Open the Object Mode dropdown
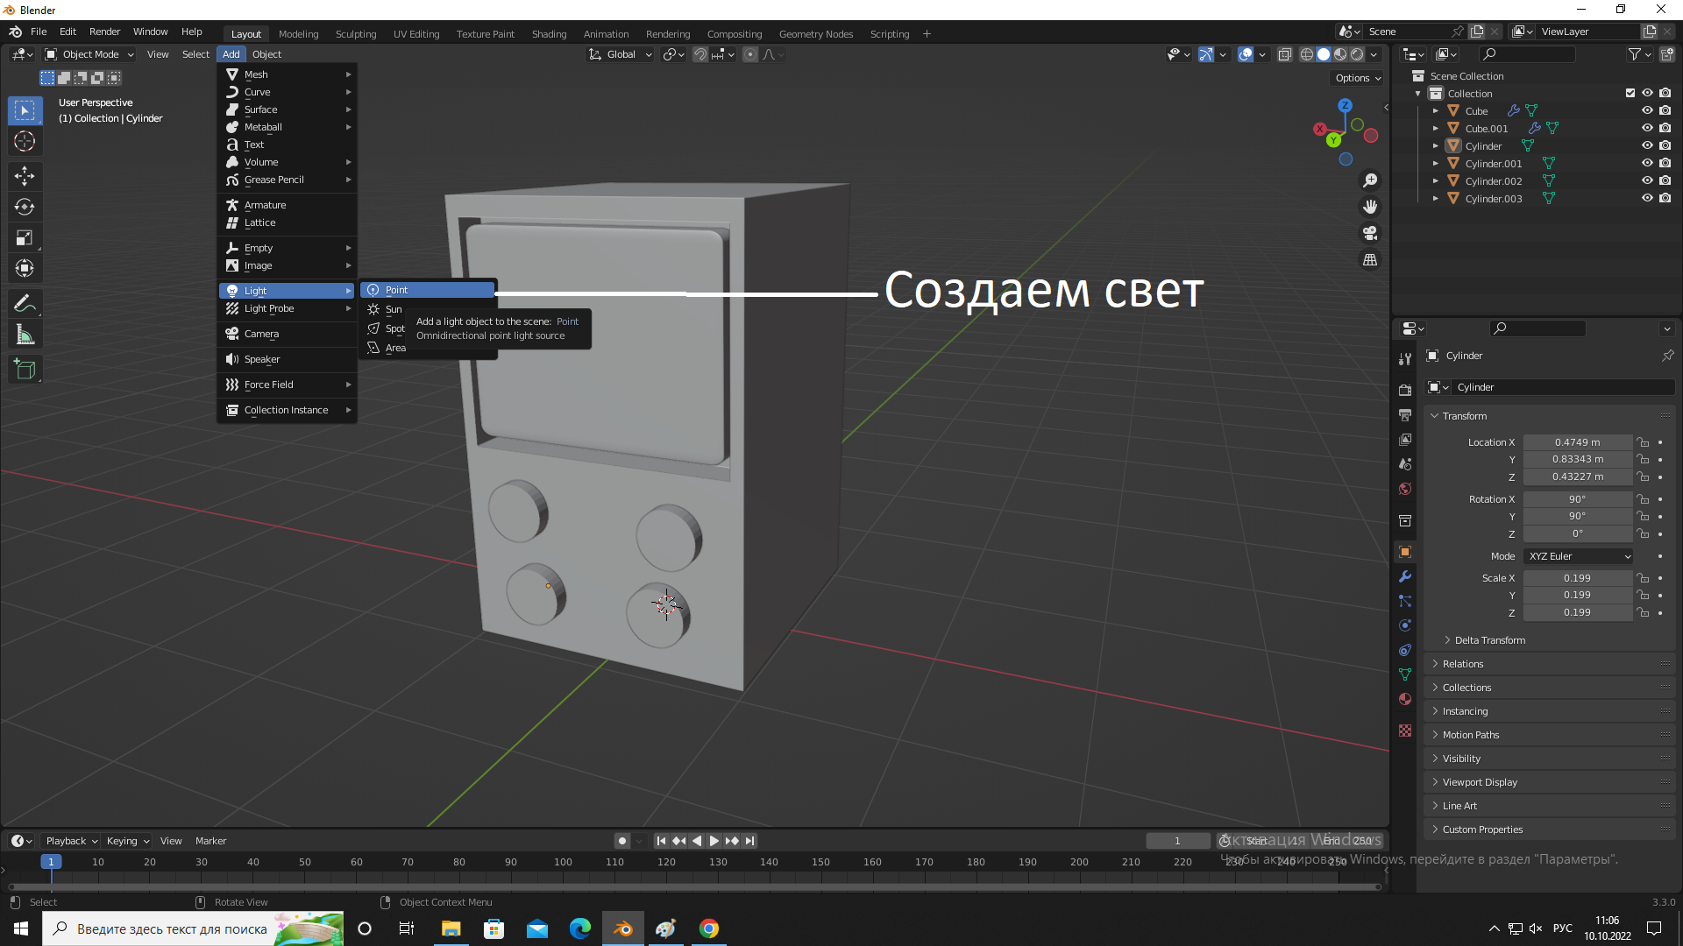This screenshot has height=946, width=1683. coord(90,54)
